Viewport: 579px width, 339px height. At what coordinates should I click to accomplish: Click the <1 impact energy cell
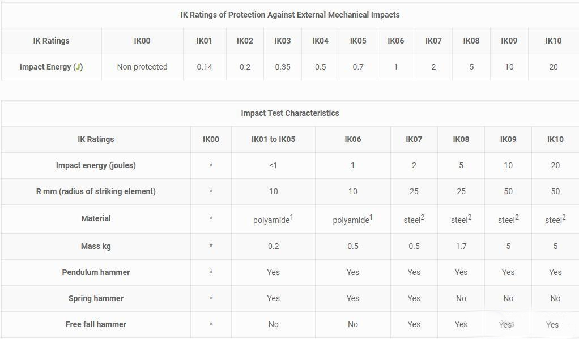click(273, 165)
